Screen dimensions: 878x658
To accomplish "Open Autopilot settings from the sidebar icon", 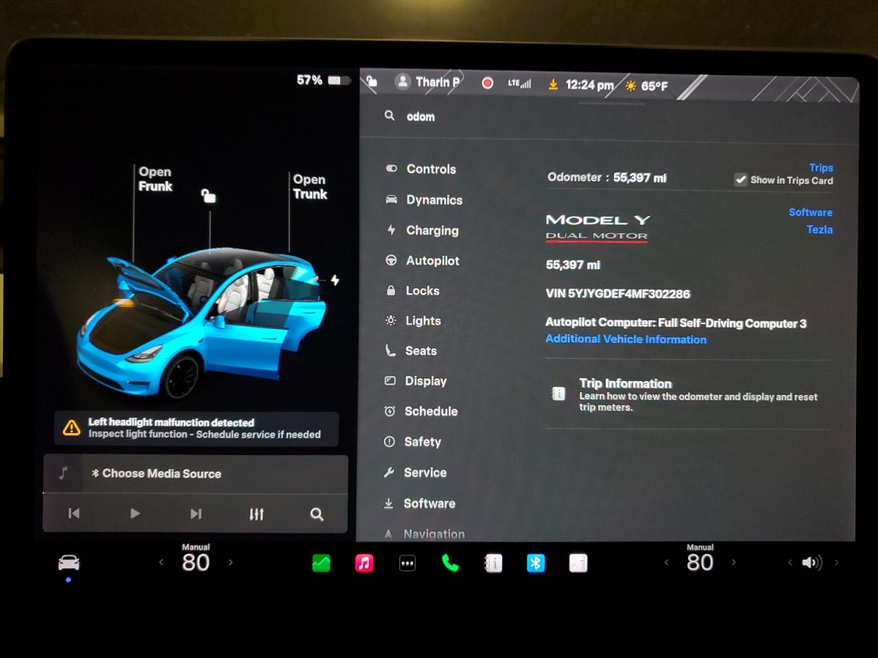I will [391, 260].
